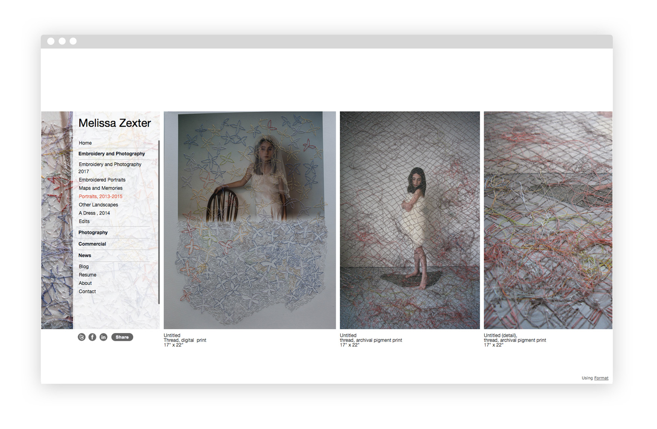Click the red macOS traffic light button
The width and height of the screenshot is (657, 429).
click(51, 41)
